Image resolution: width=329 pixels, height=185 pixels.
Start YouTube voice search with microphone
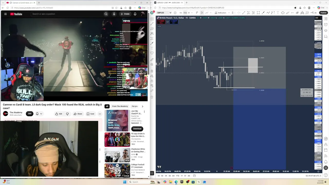pos(114,14)
